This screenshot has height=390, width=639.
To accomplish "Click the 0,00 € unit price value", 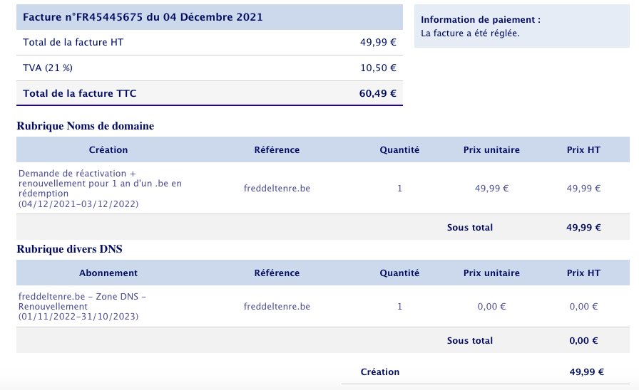I will pyautogui.click(x=491, y=307).
